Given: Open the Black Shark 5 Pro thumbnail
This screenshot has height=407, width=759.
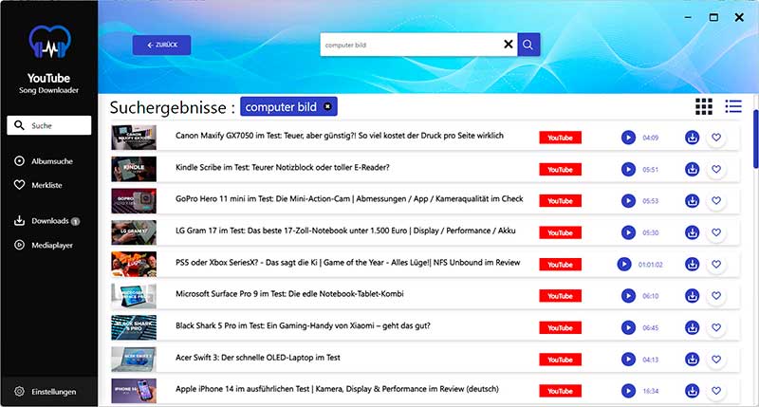Looking at the screenshot, I should pyautogui.click(x=134, y=327).
